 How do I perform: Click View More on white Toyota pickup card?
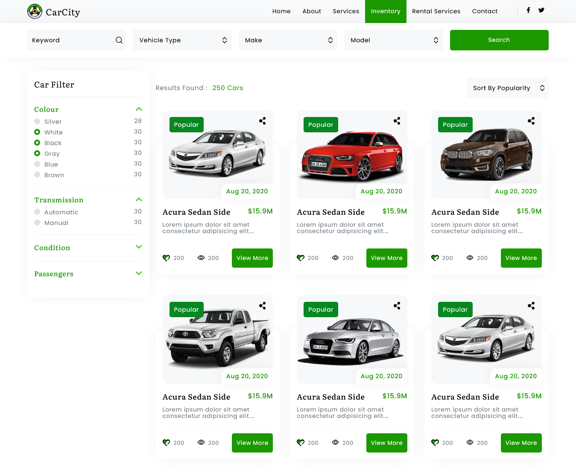click(252, 443)
